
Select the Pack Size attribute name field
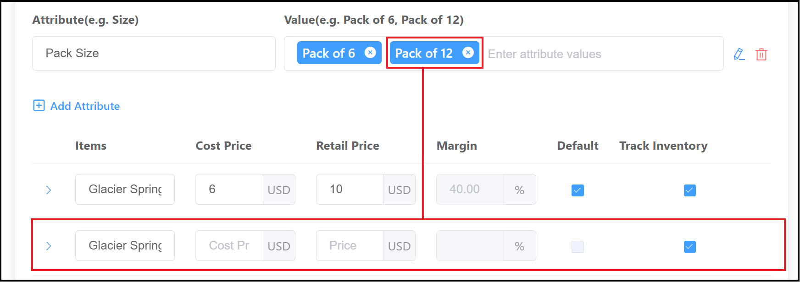pyautogui.click(x=153, y=53)
